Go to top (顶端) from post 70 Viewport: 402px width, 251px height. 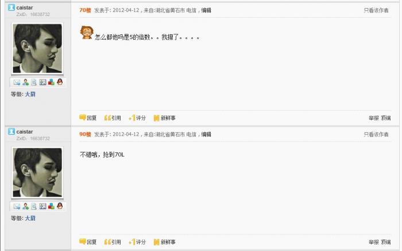pos(385,118)
